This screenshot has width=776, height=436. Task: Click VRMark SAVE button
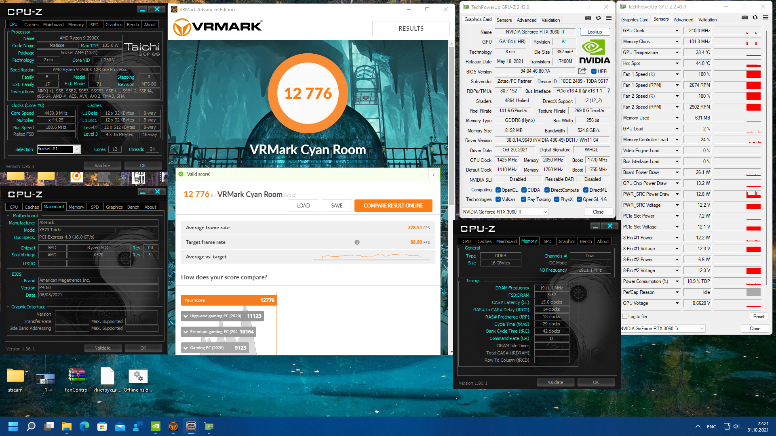tap(337, 205)
